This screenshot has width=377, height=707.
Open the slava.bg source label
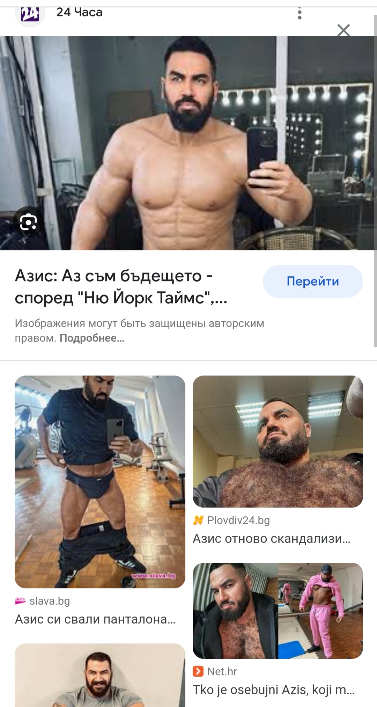point(50,601)
